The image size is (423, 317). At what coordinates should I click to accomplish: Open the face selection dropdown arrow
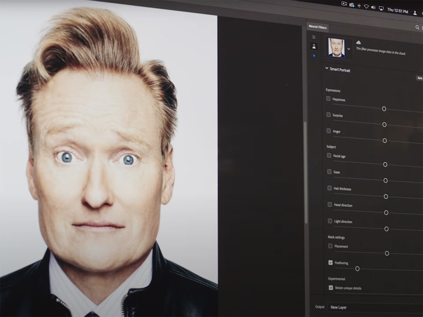tap(349, 49)
